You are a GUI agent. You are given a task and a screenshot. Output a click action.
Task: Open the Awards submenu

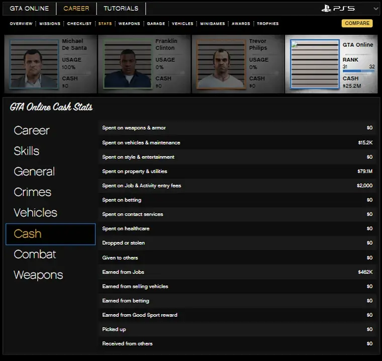pos(241,24)
